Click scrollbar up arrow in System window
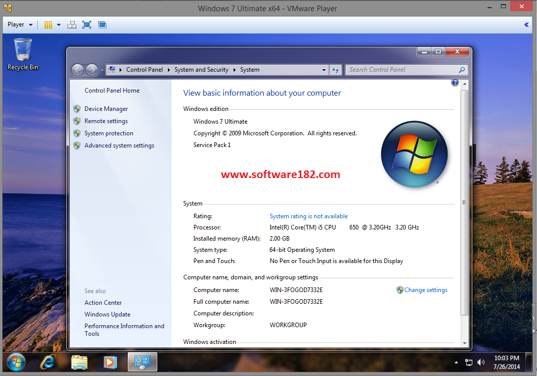The width and height of the screenshot is (537, 376). coord(465,84)
